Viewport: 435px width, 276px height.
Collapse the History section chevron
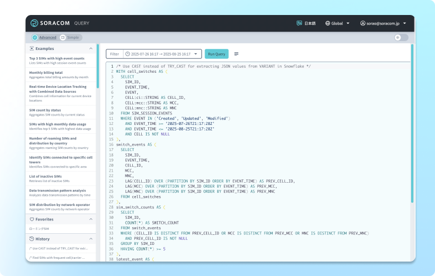[x=92, y=239]
